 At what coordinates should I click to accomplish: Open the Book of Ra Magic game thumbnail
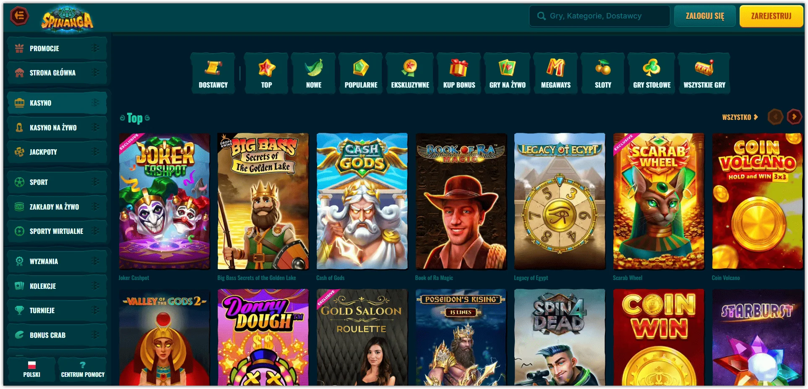(x=461, y=201)
